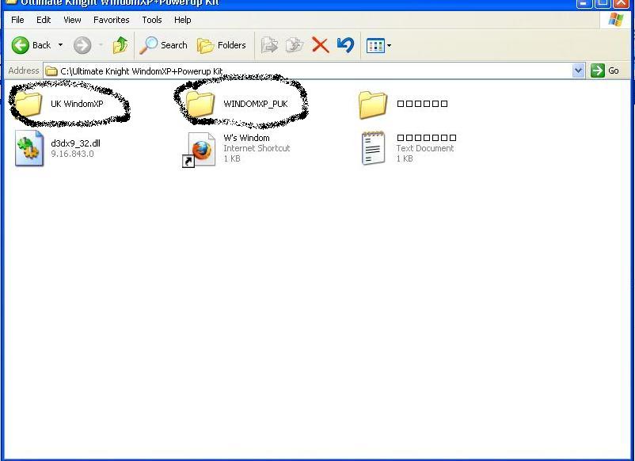Open the Forward history dropdown arrow
The height and width of the screenshot is (461, 635).
click(101, 45)
